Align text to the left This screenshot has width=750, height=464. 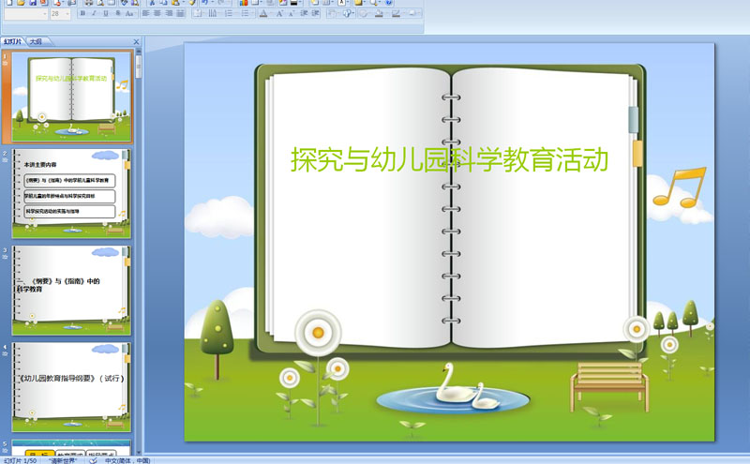tap(146, 13)
